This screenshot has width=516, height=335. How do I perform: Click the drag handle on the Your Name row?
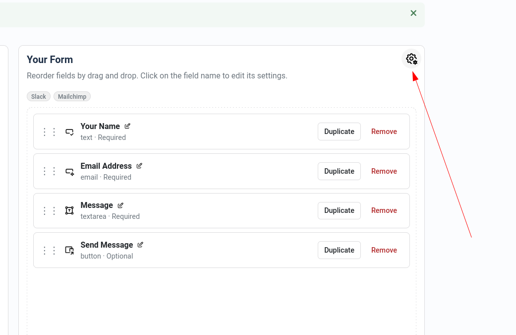49,132
